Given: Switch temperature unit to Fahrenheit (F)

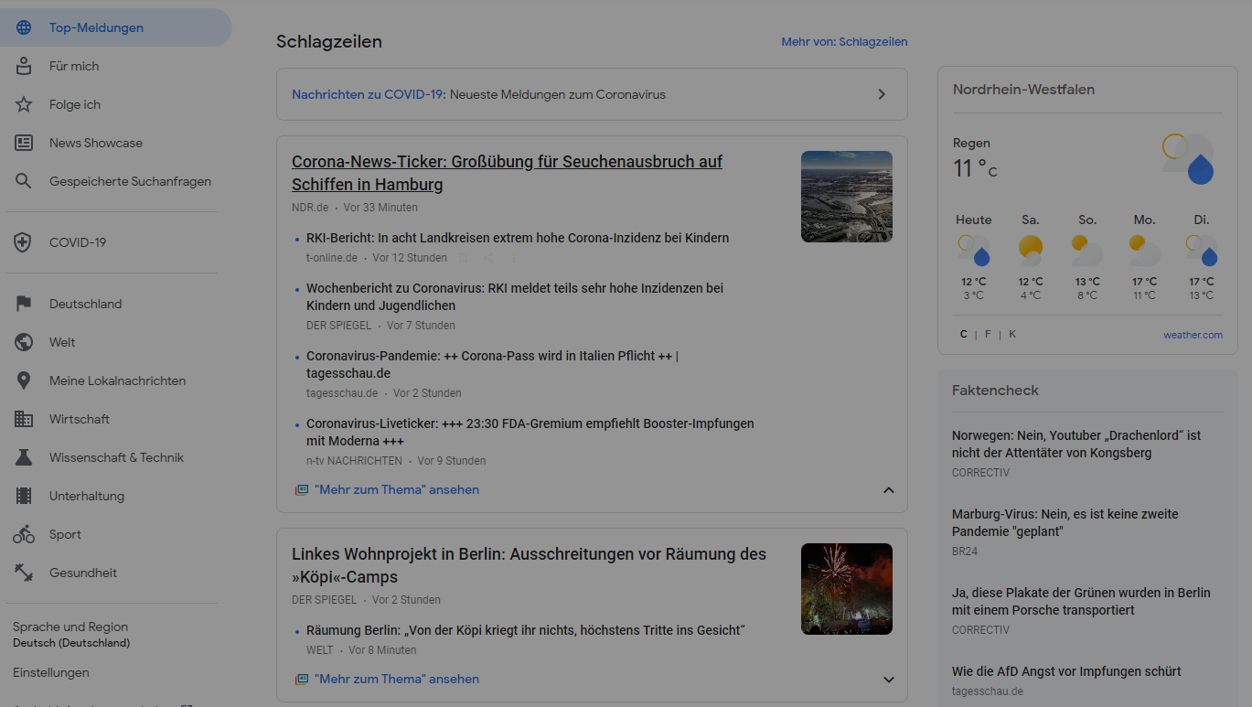Looking at the screenshot, I should click(988, 335).
